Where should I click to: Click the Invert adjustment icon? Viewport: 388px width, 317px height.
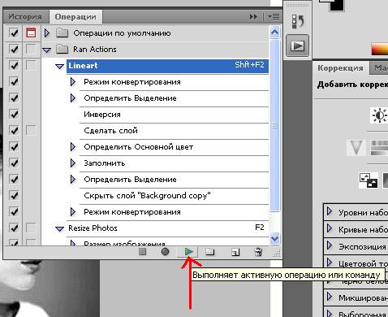(369, 180)
